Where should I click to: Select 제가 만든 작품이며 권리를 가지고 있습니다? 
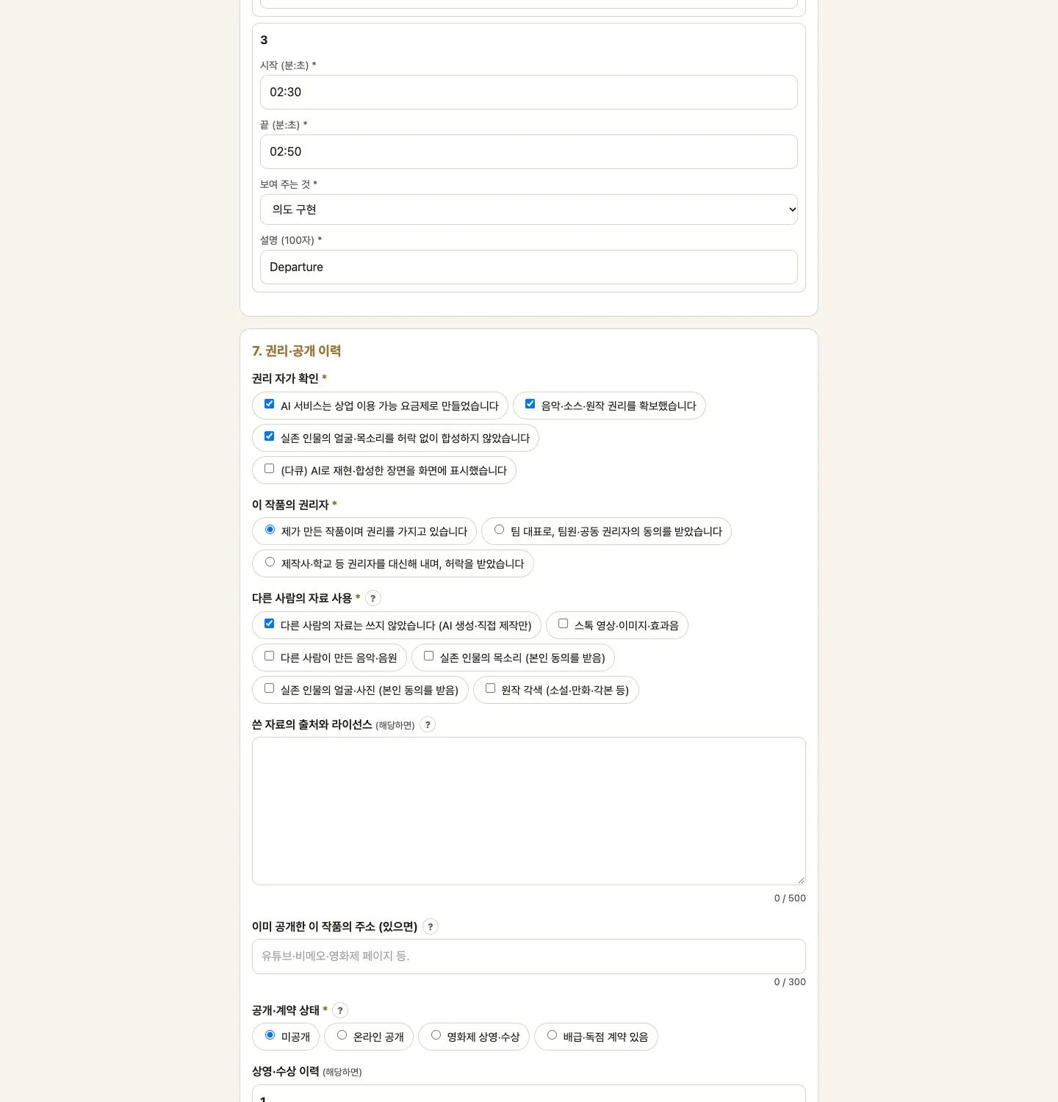[270, 530]
